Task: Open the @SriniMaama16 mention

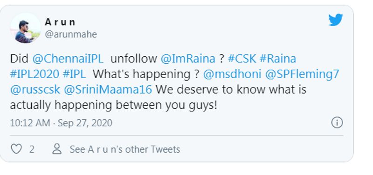Action: click(108, 89)
